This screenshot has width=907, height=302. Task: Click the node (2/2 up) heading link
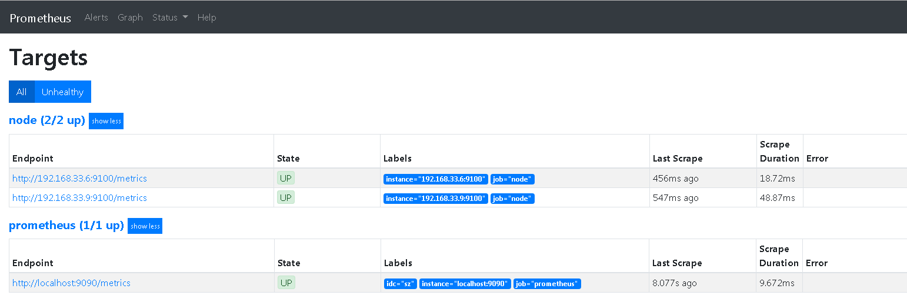click(x=47, y=120)
